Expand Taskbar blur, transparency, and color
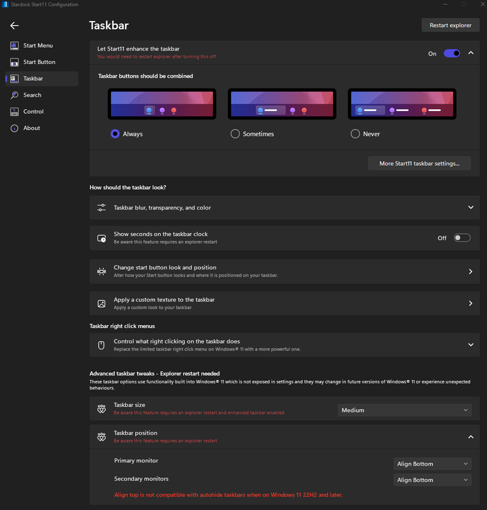This screenshot has width=487, height=510. pos(470,208)
